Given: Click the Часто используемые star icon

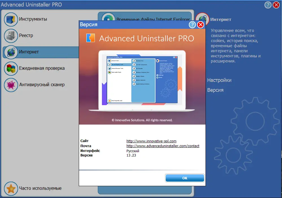Looking at the screenshot, I should coord(11,188).
